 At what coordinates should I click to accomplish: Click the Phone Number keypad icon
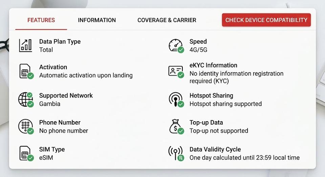(x=26, y=127)
